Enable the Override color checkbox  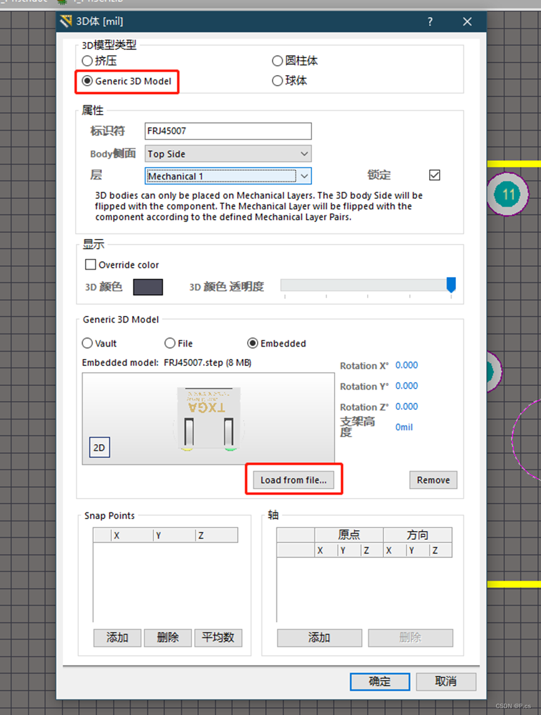tap(90, 265)
